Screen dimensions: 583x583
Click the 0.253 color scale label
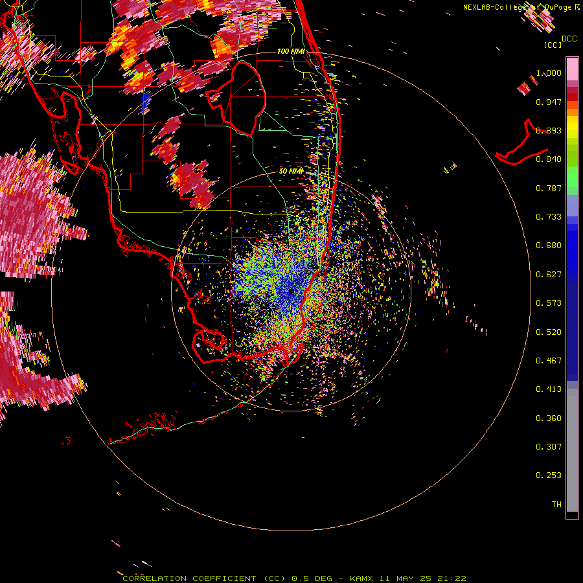pyautogui.click(x=549, y=475)
